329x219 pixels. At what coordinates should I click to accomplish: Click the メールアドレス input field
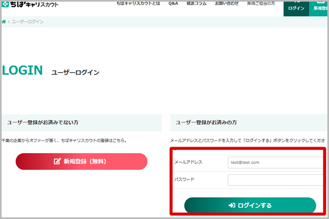coord(275,163)
